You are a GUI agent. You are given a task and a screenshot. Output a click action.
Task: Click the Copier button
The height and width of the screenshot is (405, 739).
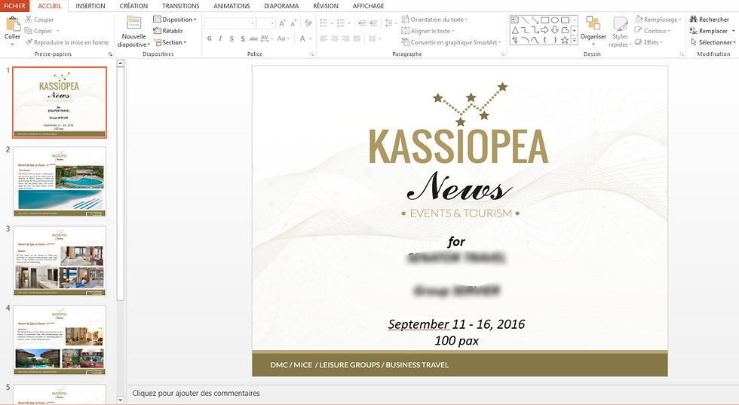point(38,31)
